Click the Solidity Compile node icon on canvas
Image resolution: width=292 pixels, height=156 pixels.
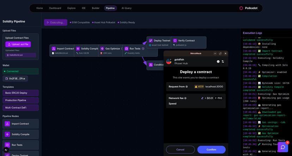(x=78, y=49)
